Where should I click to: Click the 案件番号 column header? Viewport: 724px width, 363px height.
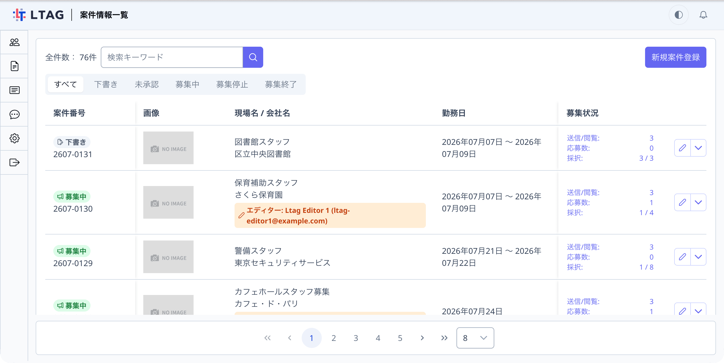point(69,113)
